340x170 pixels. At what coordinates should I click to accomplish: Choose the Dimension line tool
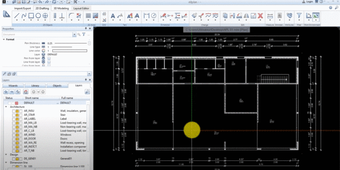click(147, 16)
